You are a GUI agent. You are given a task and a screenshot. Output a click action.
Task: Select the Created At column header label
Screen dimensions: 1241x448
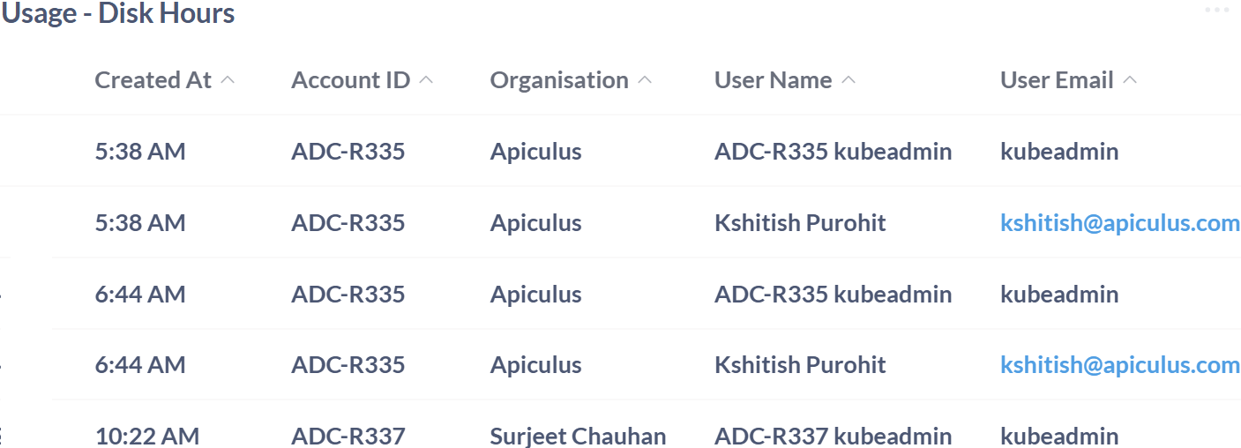point(153,80)
